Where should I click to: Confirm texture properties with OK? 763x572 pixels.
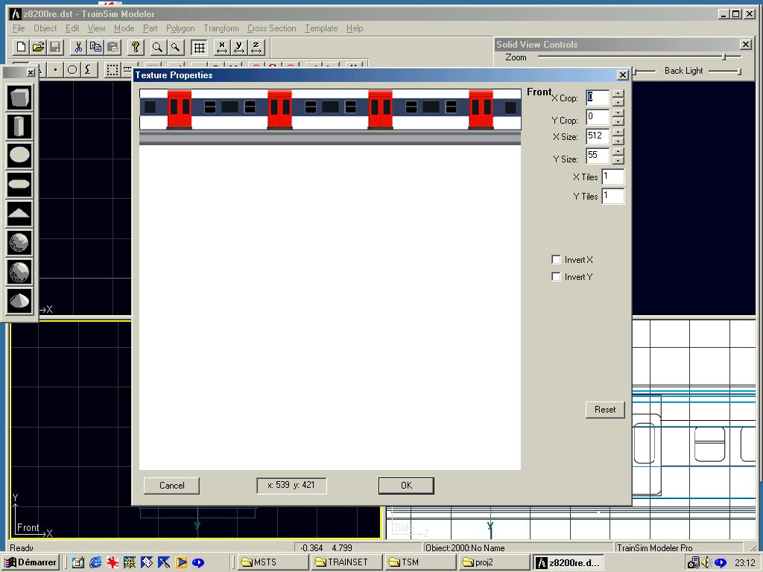pos(406,486)
